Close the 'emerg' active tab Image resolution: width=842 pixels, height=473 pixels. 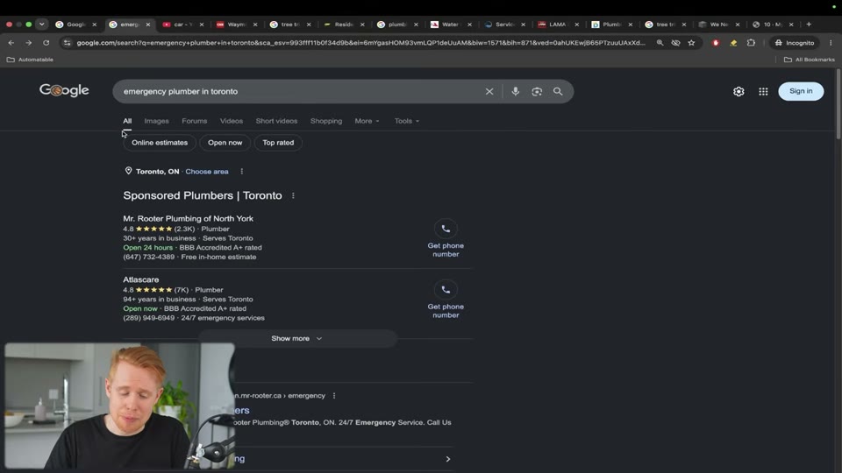pos(148,25)
